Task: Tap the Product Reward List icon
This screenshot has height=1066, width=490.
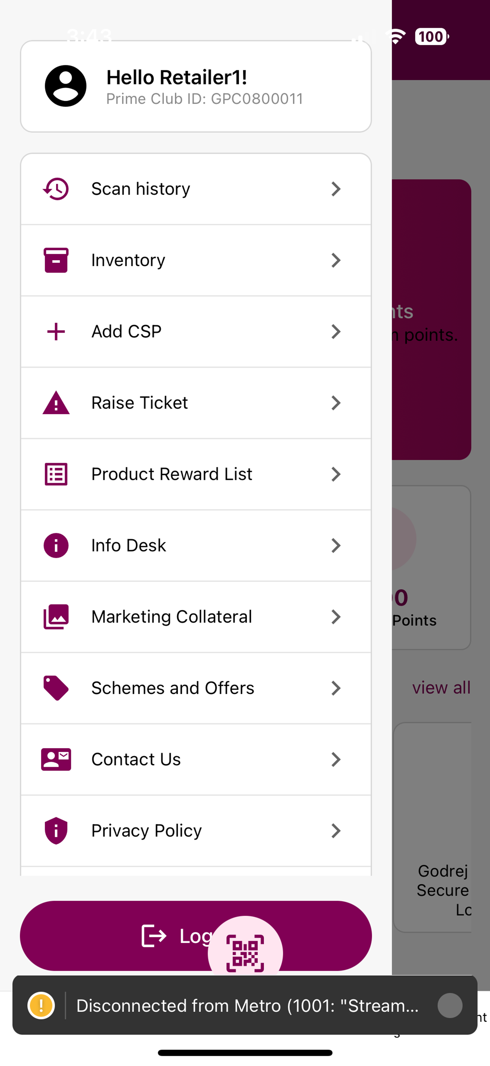Action: click(56, 474)
